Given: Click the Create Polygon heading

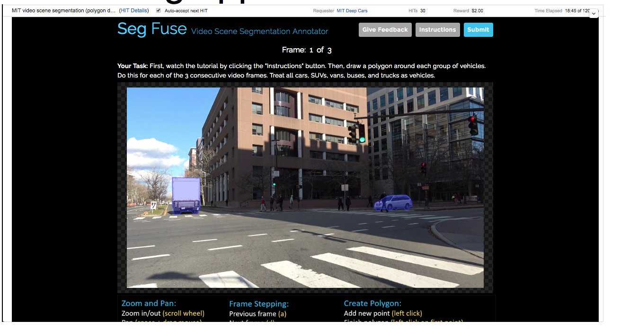Looking at the screenshot, I should (x=372, y=303).
